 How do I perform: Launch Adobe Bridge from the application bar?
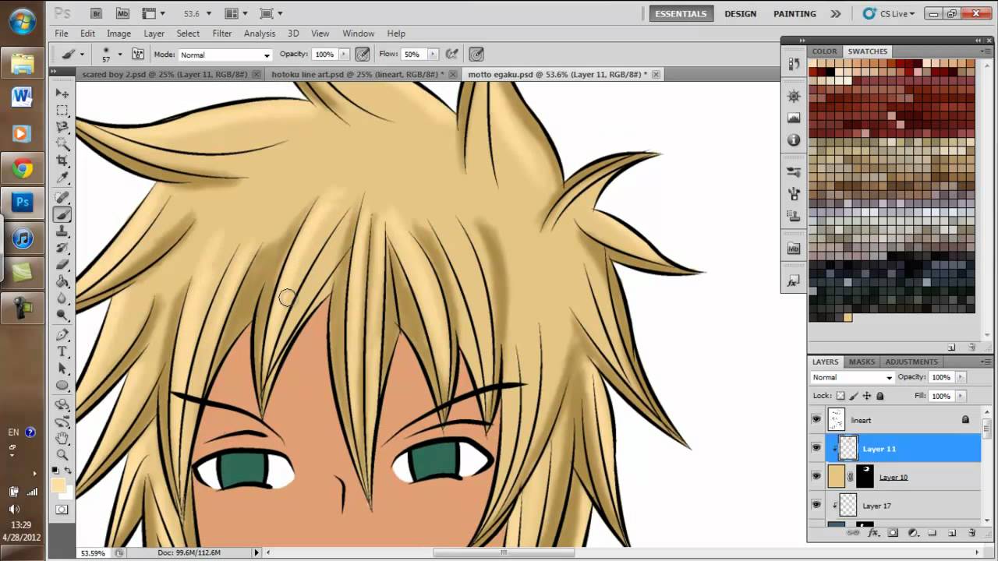tap(97, 13)
